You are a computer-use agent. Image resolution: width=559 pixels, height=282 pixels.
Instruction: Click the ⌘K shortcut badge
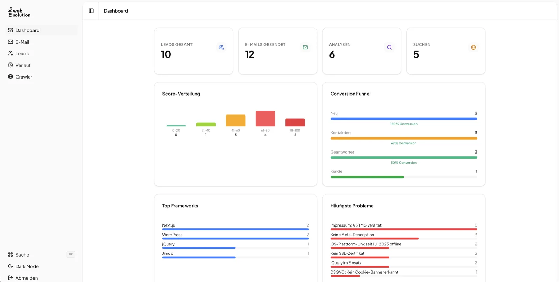click(71, 254)
